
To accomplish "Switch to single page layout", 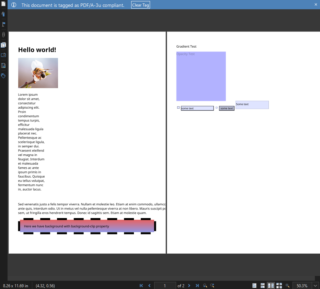I will 254,285.
